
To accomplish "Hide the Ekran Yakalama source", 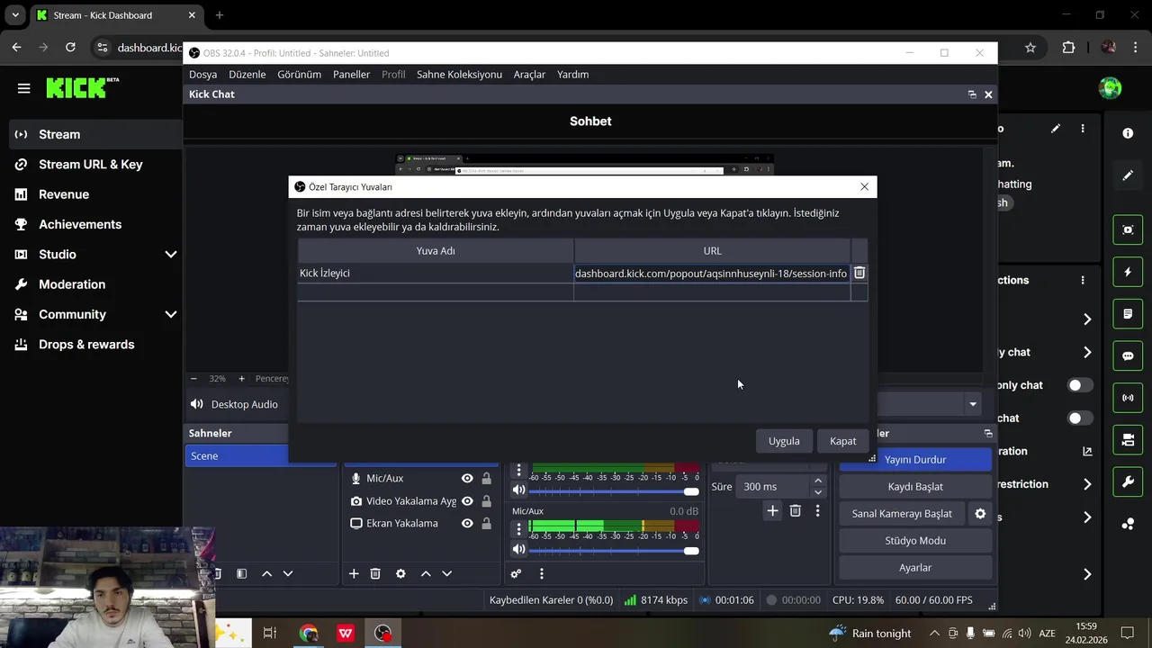I will (x=467, y=523).
